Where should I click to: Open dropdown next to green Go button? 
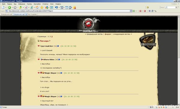pos(136,11)
